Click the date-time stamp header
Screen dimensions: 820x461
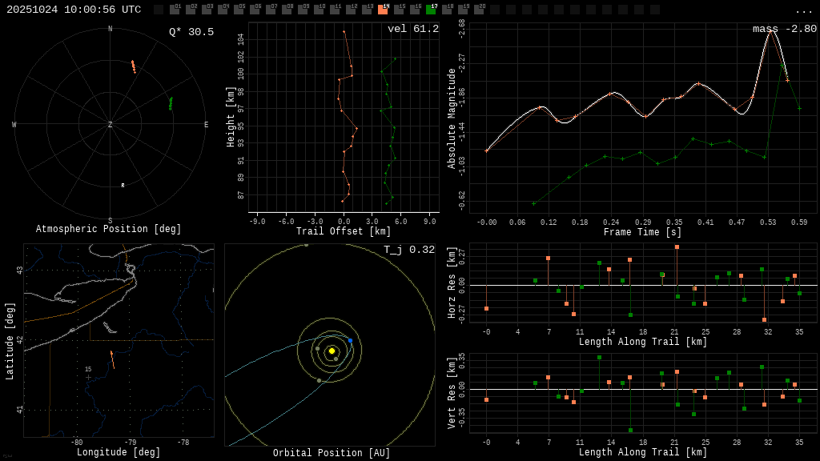tap(74, 10)
